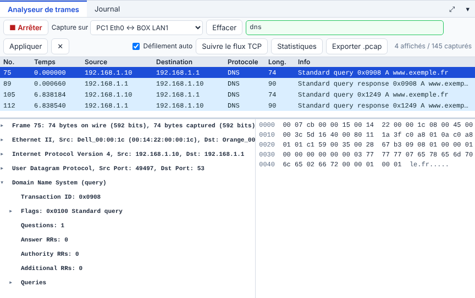Export capture with Exporter .pcap
The width and height of the screenshot is (475, 298).
click(357, 46)
